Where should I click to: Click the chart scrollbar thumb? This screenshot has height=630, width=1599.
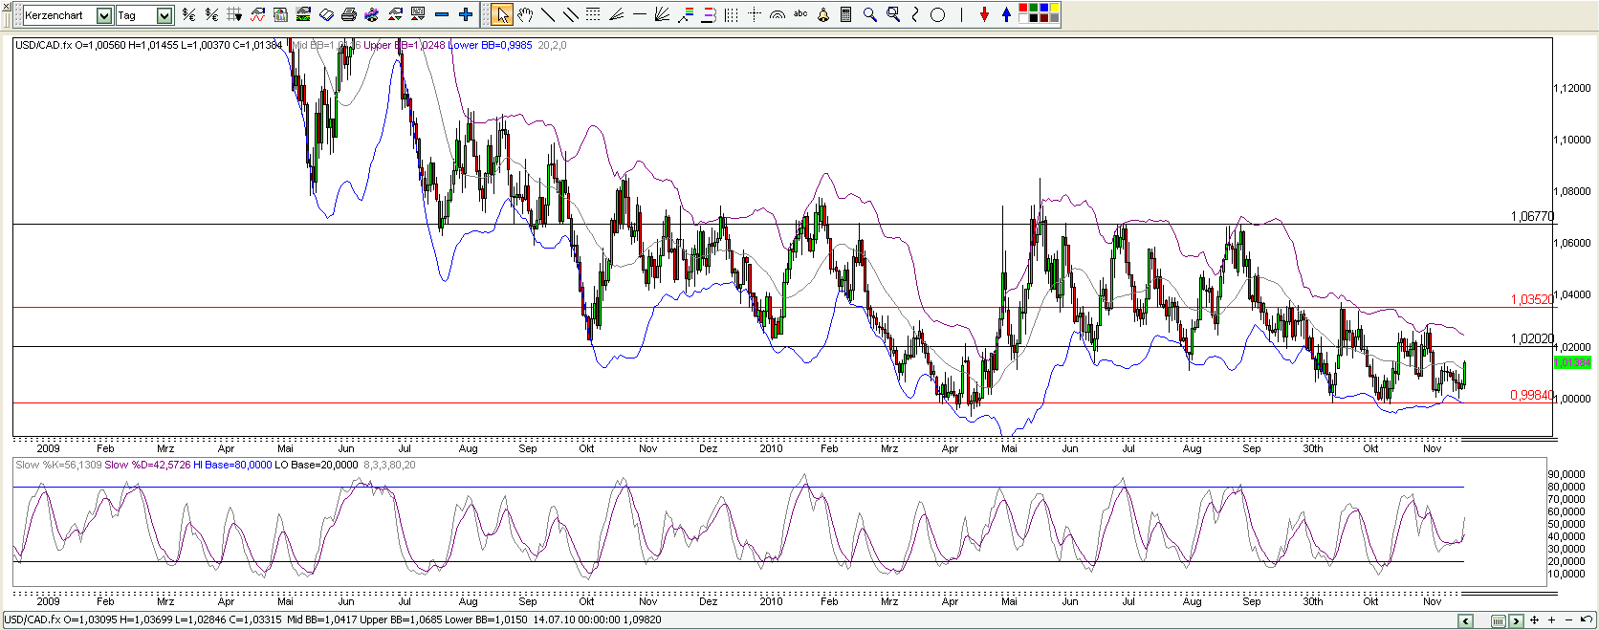click(1499, 620)
